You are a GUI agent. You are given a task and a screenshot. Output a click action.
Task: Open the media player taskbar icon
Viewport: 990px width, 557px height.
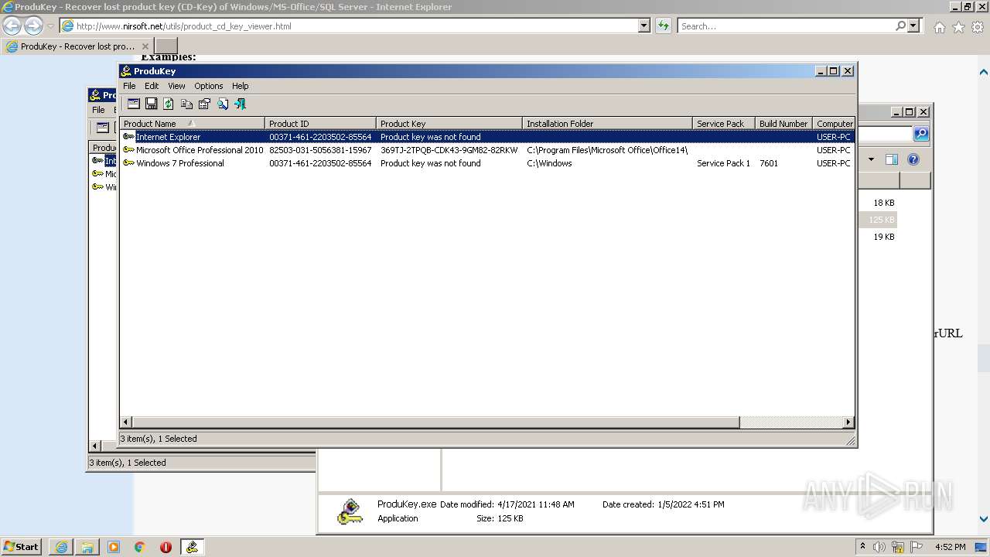point(114,547)
